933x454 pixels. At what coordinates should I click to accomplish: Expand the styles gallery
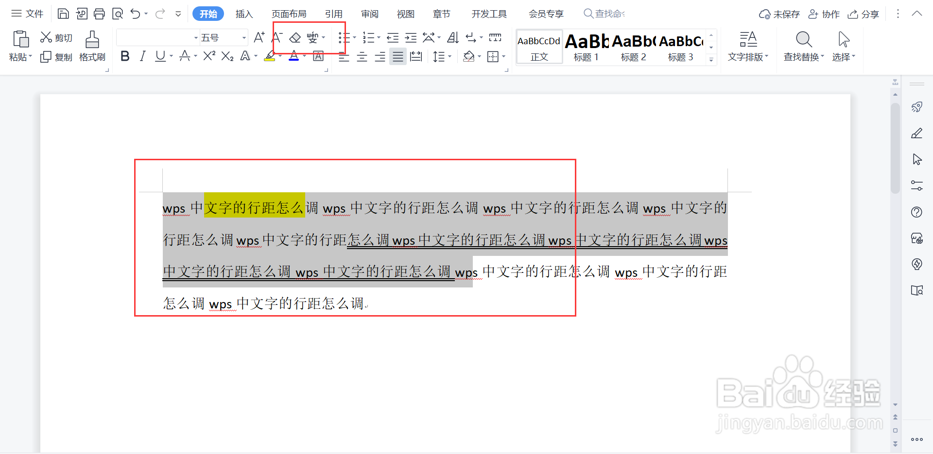point(711,59)
